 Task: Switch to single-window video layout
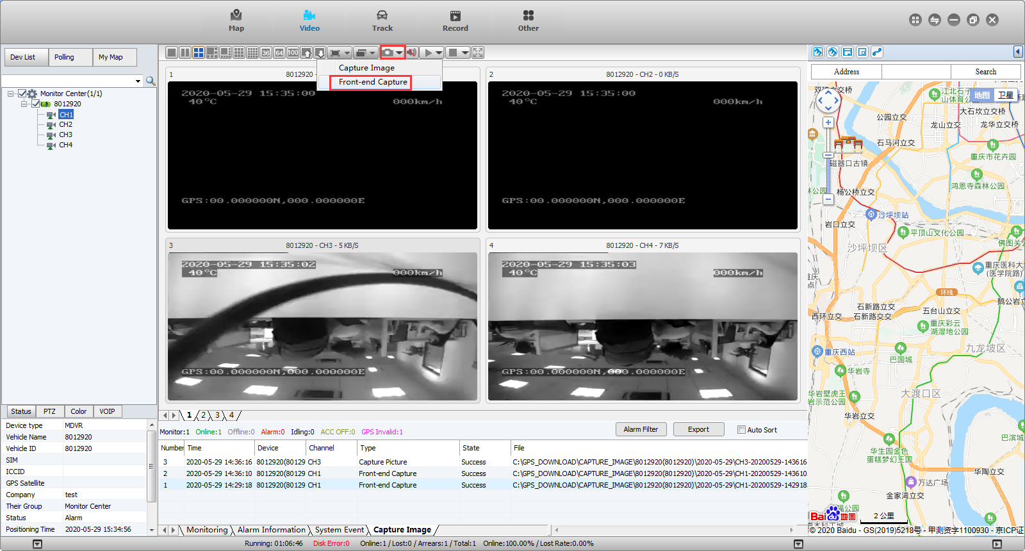(172, 53)
